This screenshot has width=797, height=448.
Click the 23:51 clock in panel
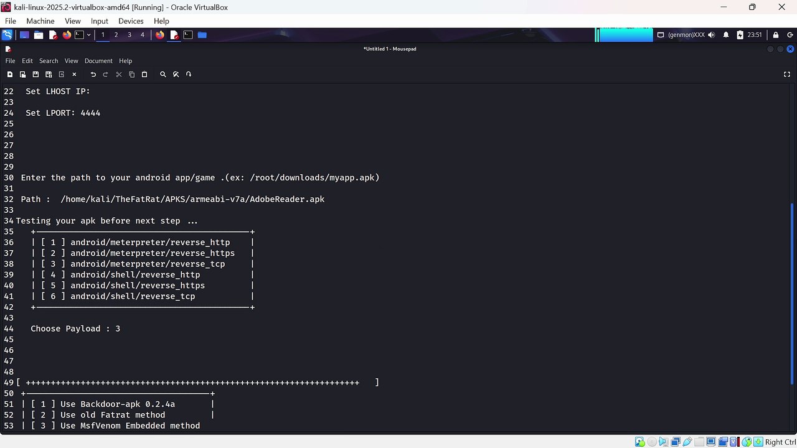click(x=755, y=35)
